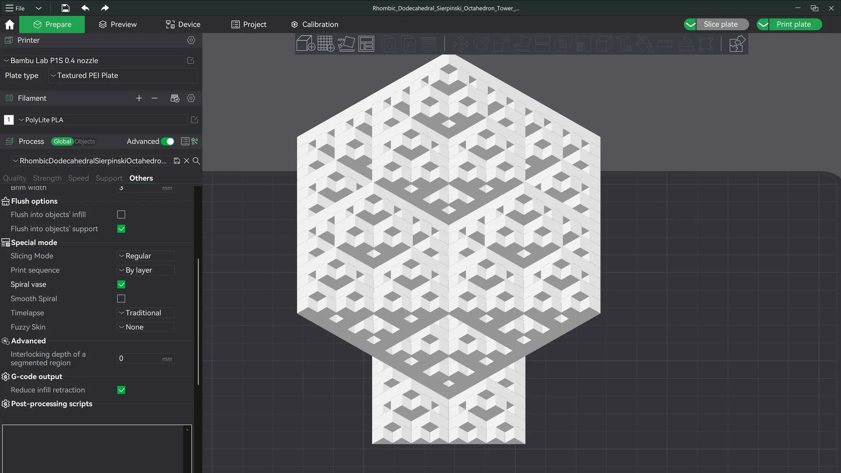Remove filament with minus icon
The width and height of the screenshot is (841, 473).
pyautogui.click(x=154, y=98)
